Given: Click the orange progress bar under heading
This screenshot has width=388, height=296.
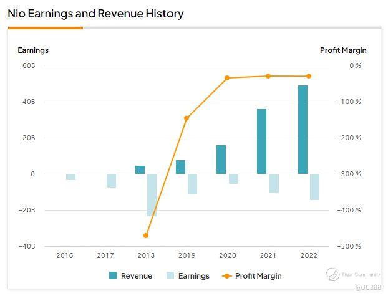Looking at the screenshot, I should (x=46, y=28).
